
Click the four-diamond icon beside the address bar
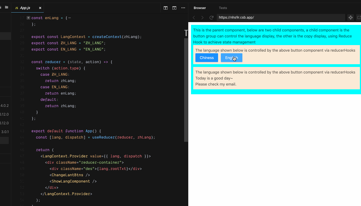coord(350,17)
